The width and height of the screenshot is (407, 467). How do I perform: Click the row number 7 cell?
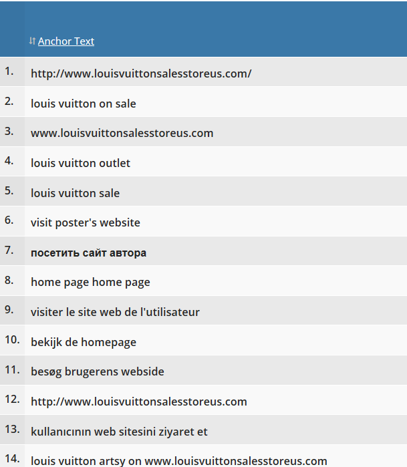[12, 251]
